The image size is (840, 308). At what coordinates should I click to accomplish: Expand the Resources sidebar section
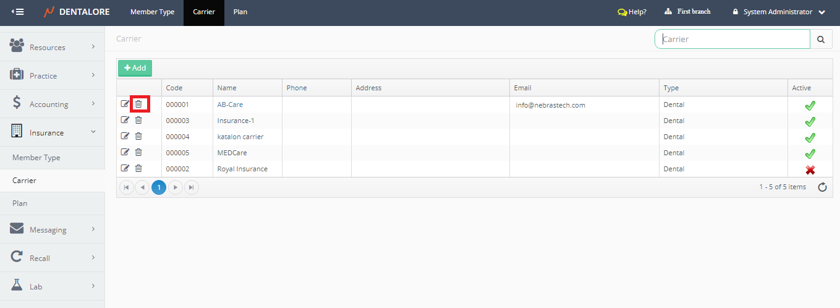pos(53,47)
